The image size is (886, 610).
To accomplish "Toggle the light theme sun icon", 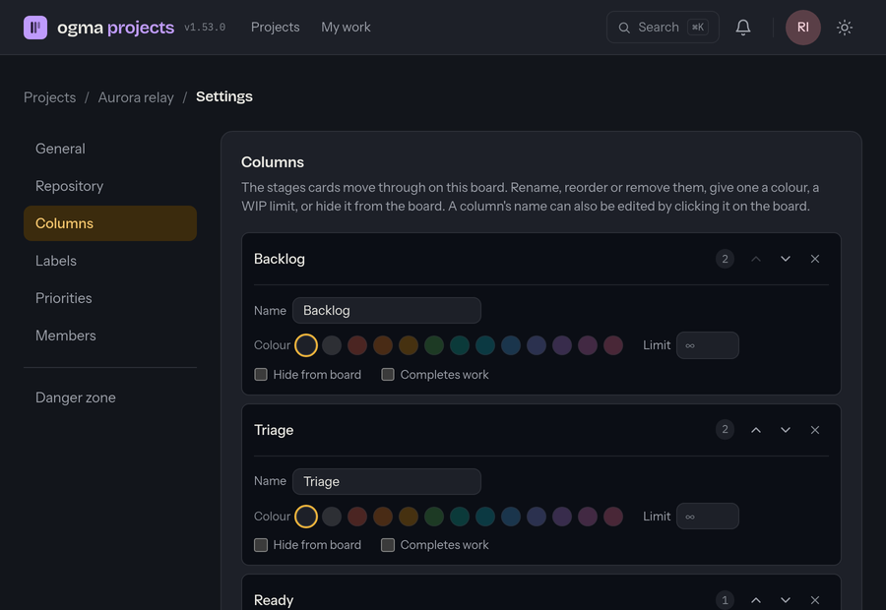I will click(x=845, y=28).
